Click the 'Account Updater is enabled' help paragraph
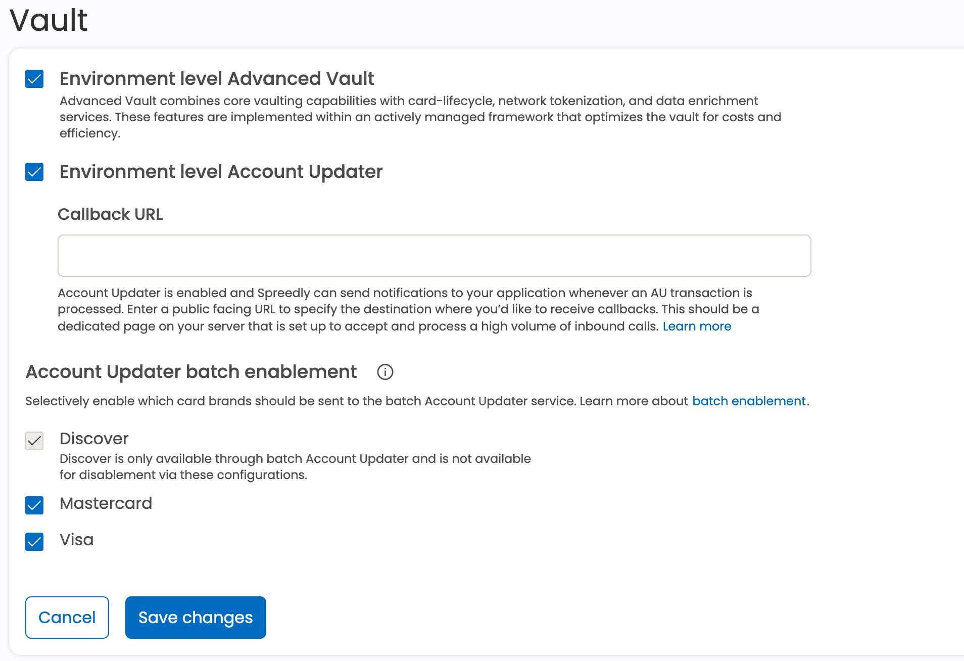964x661 pixels. click(x=408, y=309)
